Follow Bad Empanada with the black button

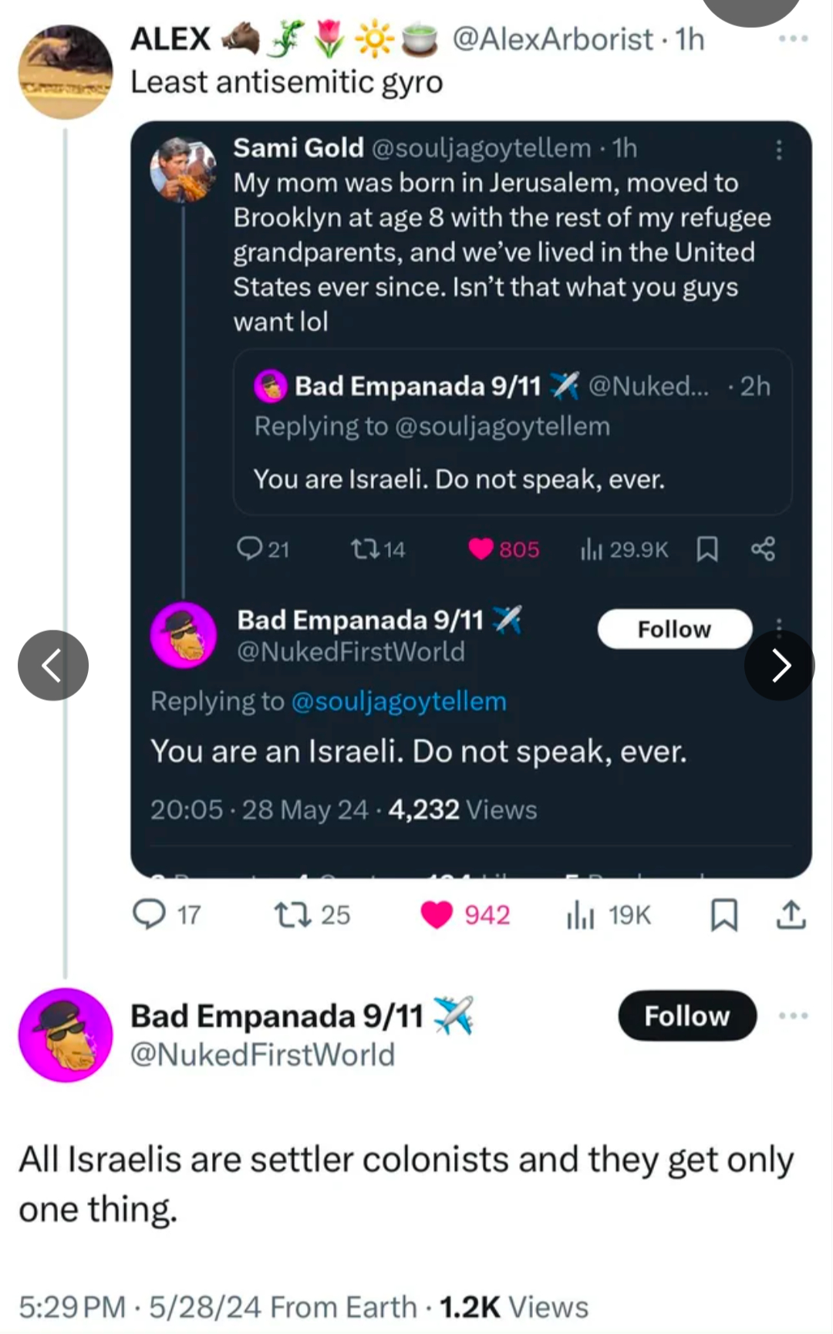point(686,1015)
